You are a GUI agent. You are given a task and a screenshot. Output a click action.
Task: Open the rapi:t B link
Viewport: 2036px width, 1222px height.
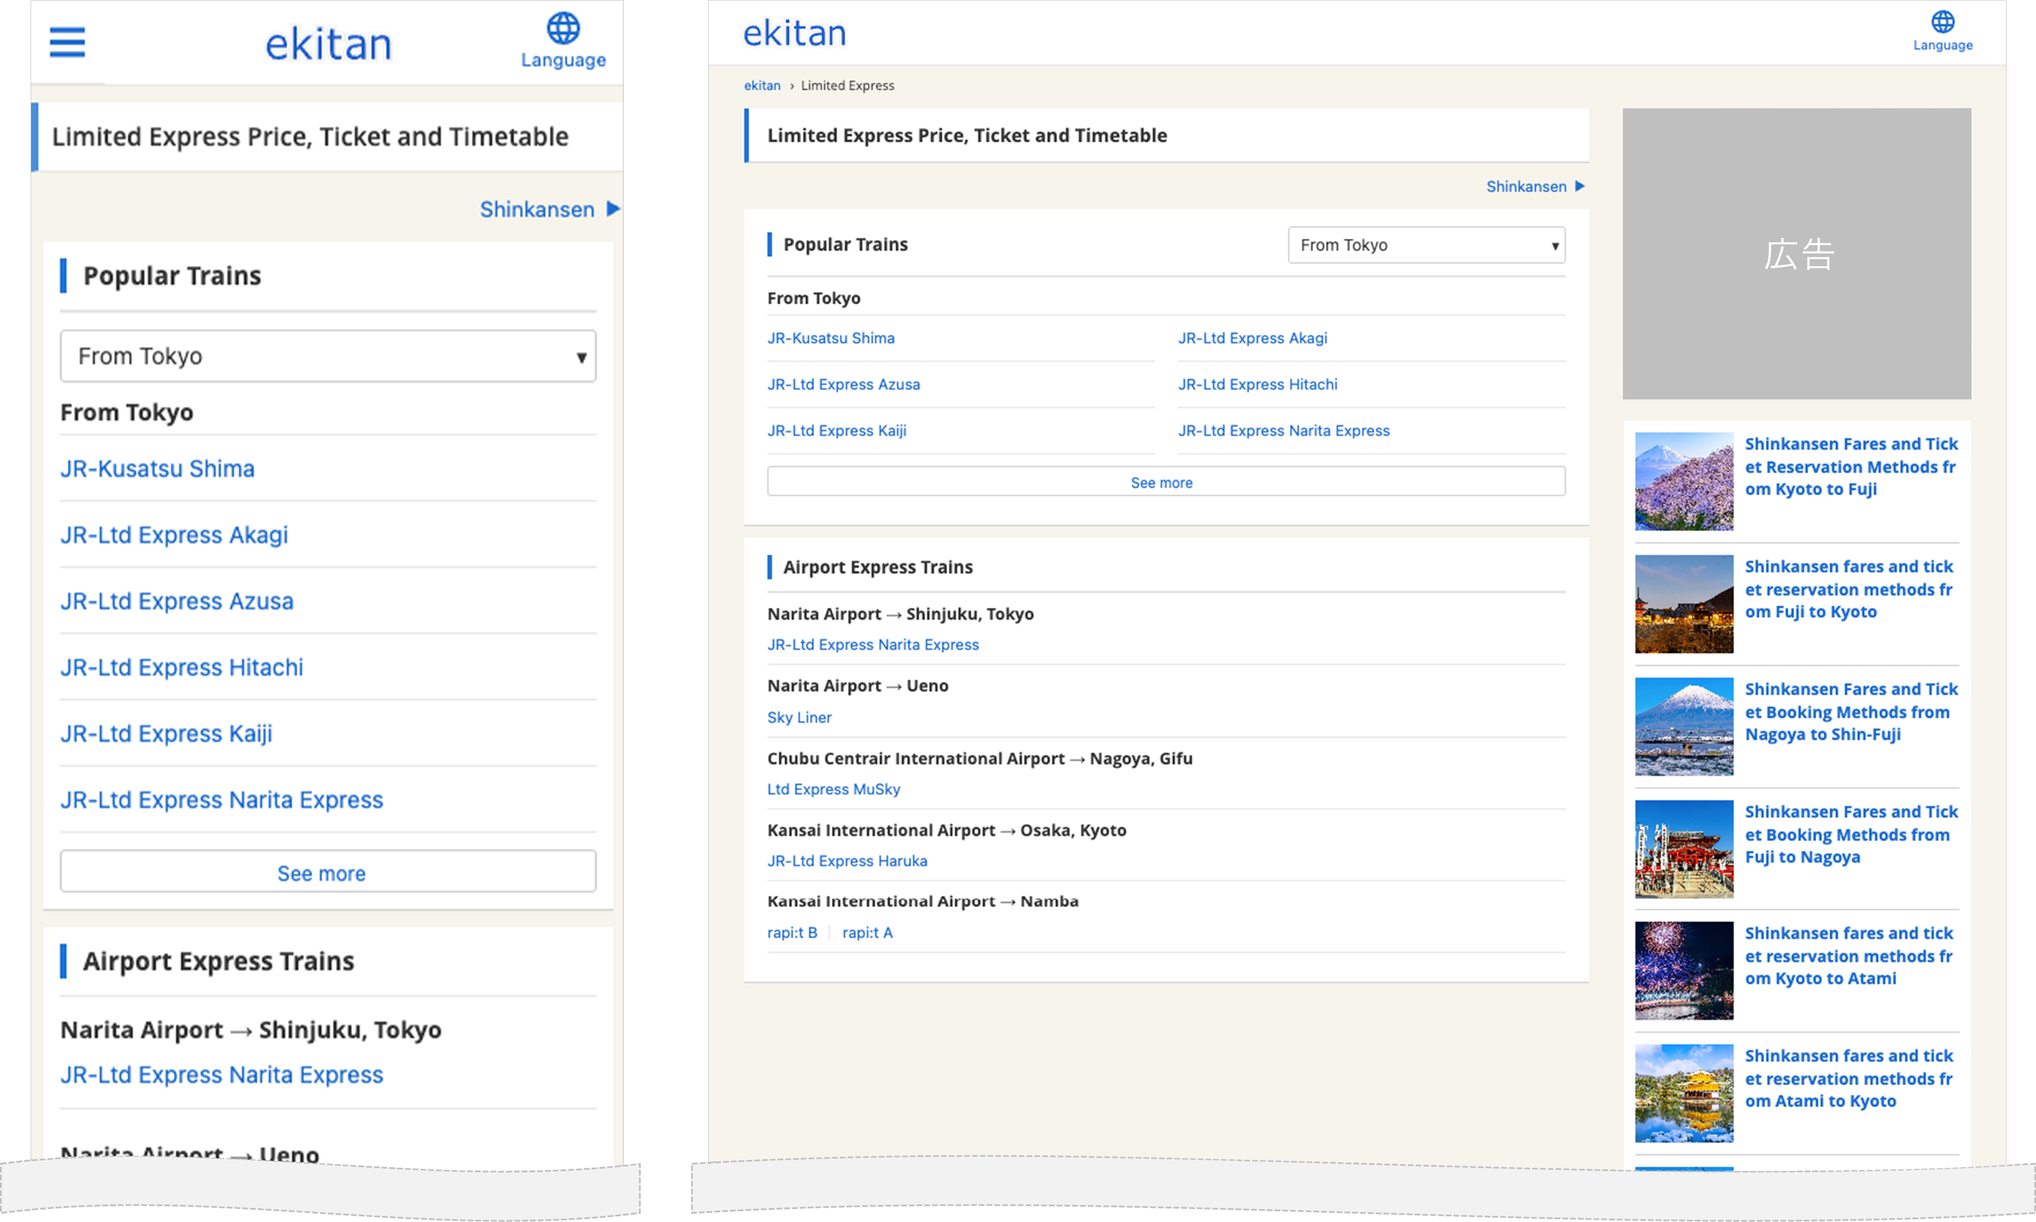791,932
